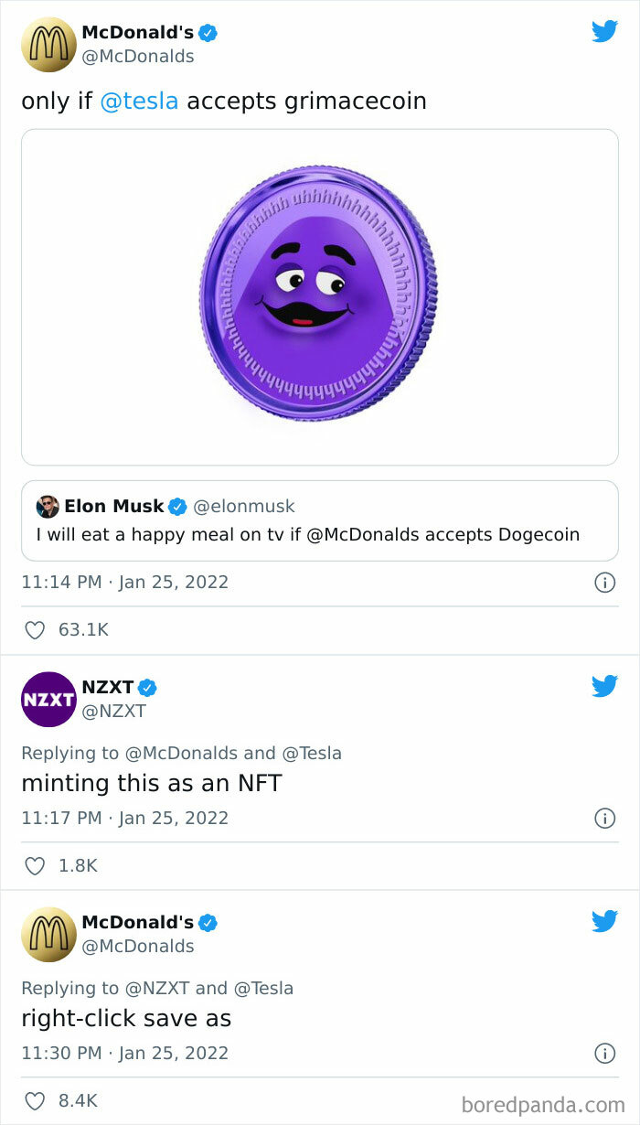Screen dimensions: 640x1125
Task: Like NZXT's minting reply
Action: click(35, 865)
